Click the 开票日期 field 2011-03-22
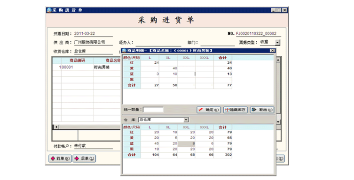 coord(93,34)
